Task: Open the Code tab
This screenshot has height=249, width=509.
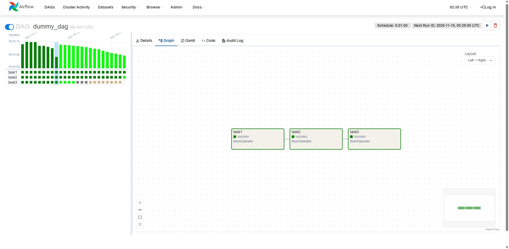Action: (x=208, y=40)
